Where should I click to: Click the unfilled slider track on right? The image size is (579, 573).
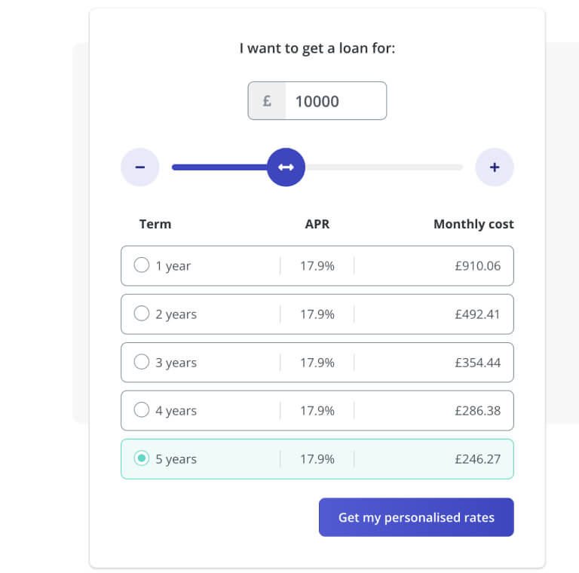384,167
